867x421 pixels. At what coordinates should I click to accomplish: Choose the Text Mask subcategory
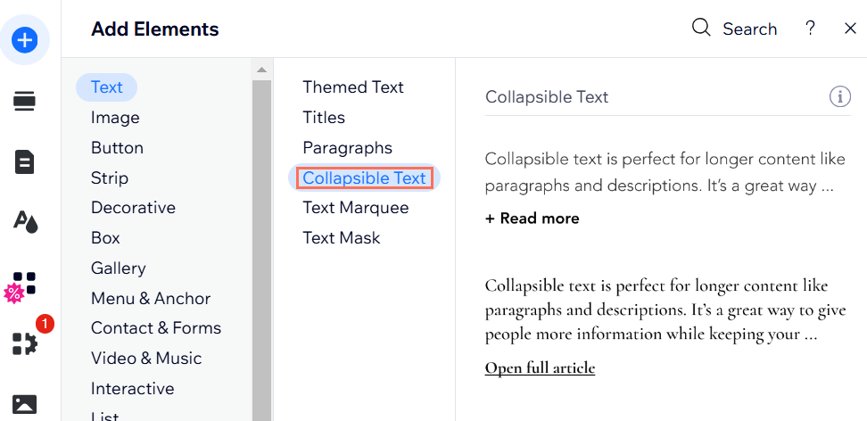click(341, 238)
